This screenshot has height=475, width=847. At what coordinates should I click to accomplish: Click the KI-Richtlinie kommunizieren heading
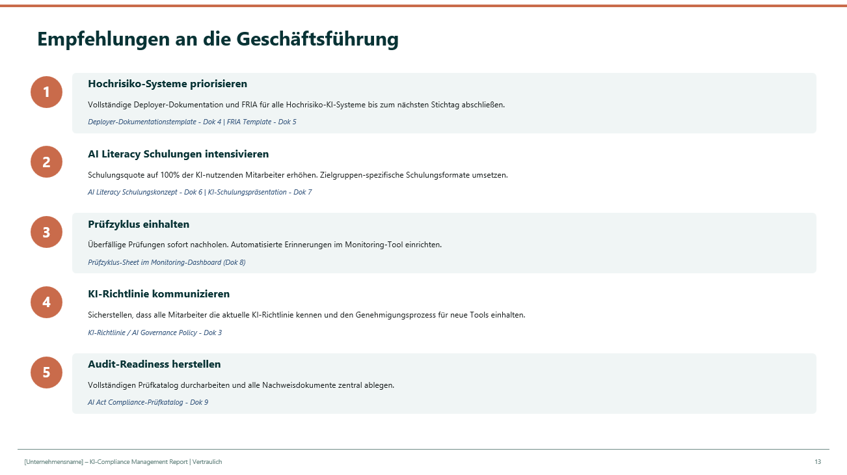click(159, 293)
